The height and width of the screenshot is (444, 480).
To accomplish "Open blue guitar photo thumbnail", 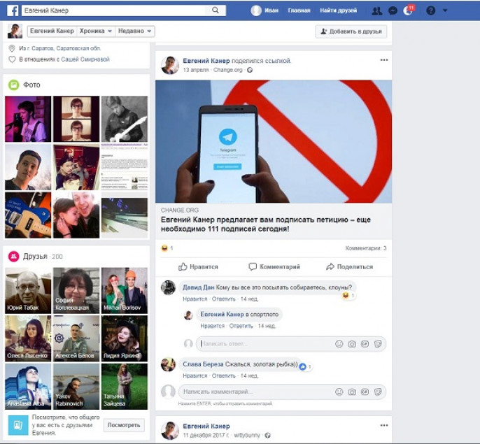I will click(x=28, y=215).
